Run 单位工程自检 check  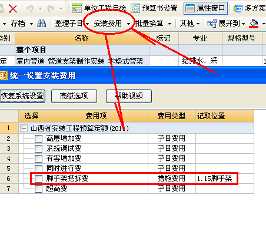click(x=99, y=8)
